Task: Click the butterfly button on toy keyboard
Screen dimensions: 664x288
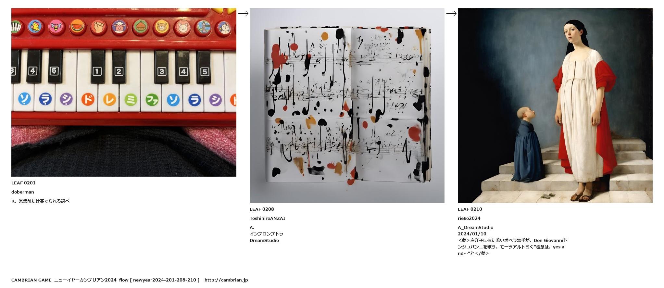Action: click(x=34, y=26)
